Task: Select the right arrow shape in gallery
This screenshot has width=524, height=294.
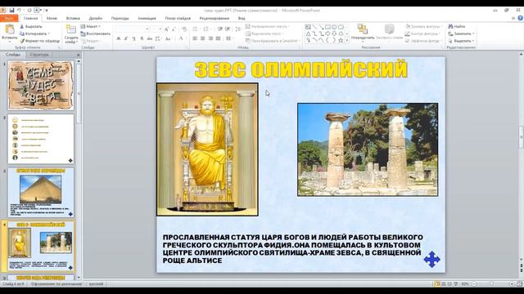Action: pos(327,33)
